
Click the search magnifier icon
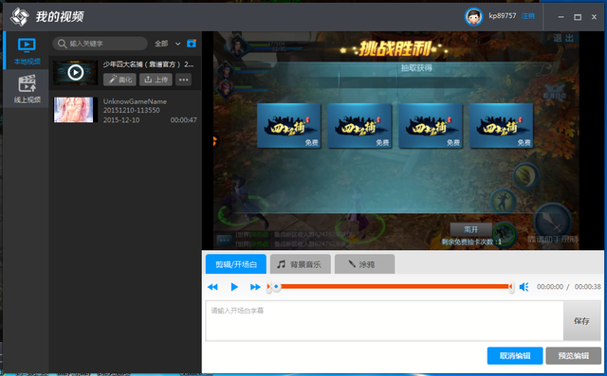tap(62, 44)
